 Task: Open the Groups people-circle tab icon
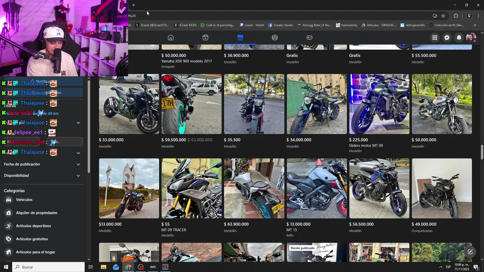275,37
